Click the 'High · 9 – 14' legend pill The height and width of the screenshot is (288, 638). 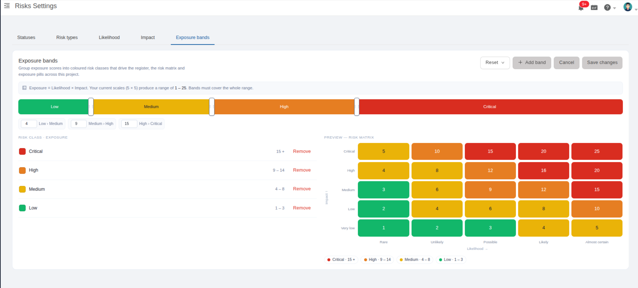377,260
